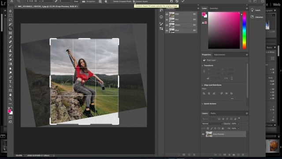
Task: Toggle the layer filter switch
Action: (239, 118)
